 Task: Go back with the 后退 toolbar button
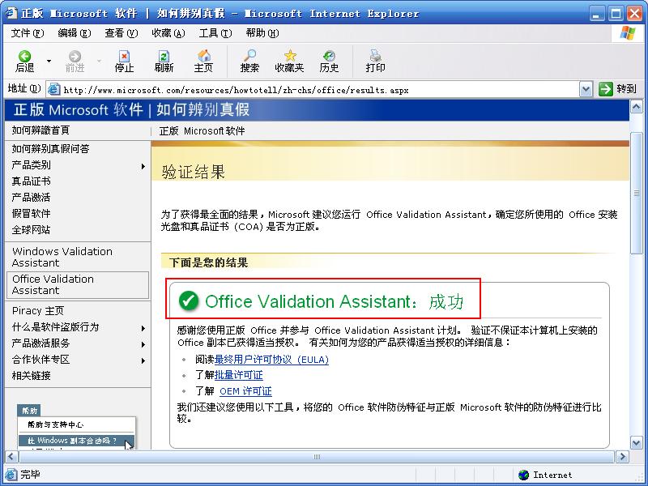tap(25, 62)
